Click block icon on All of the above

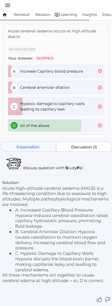tap(100, 125)
